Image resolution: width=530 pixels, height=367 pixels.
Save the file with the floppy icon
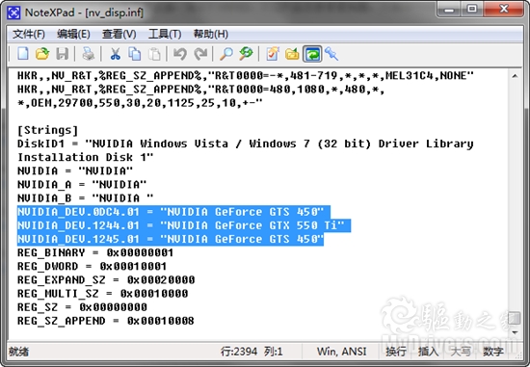pos(62,54)
